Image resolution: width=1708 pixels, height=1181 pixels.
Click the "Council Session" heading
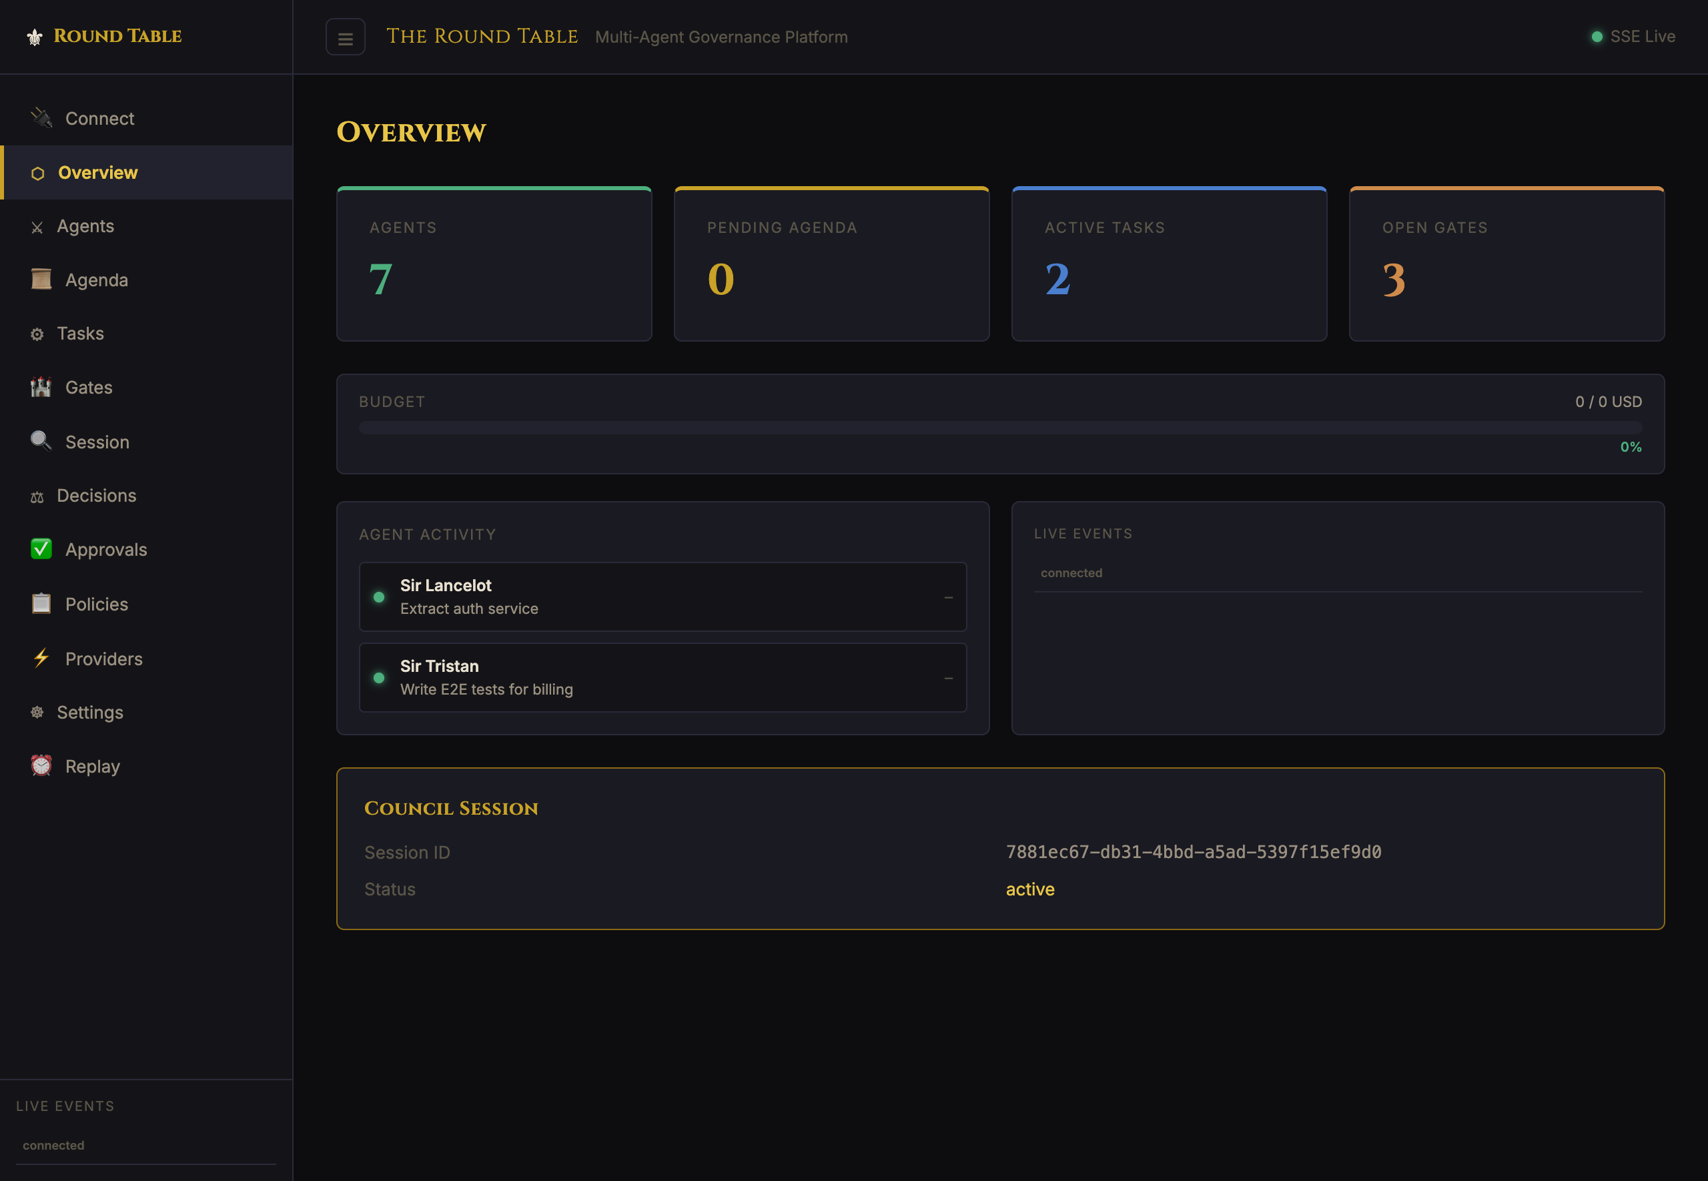[x=451, y=808]
